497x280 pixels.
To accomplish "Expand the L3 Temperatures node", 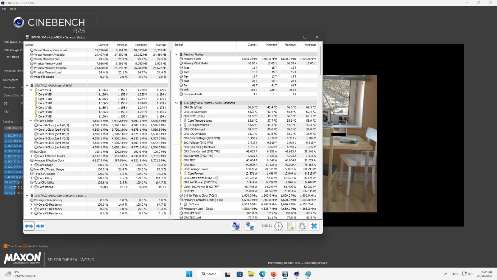I will [181, 125].
